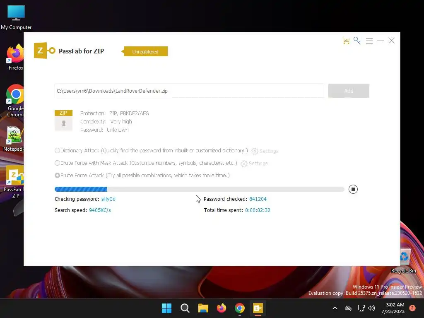424x318 pixels.
Task: Open the volume control in tray
Action: click(371, 308)
